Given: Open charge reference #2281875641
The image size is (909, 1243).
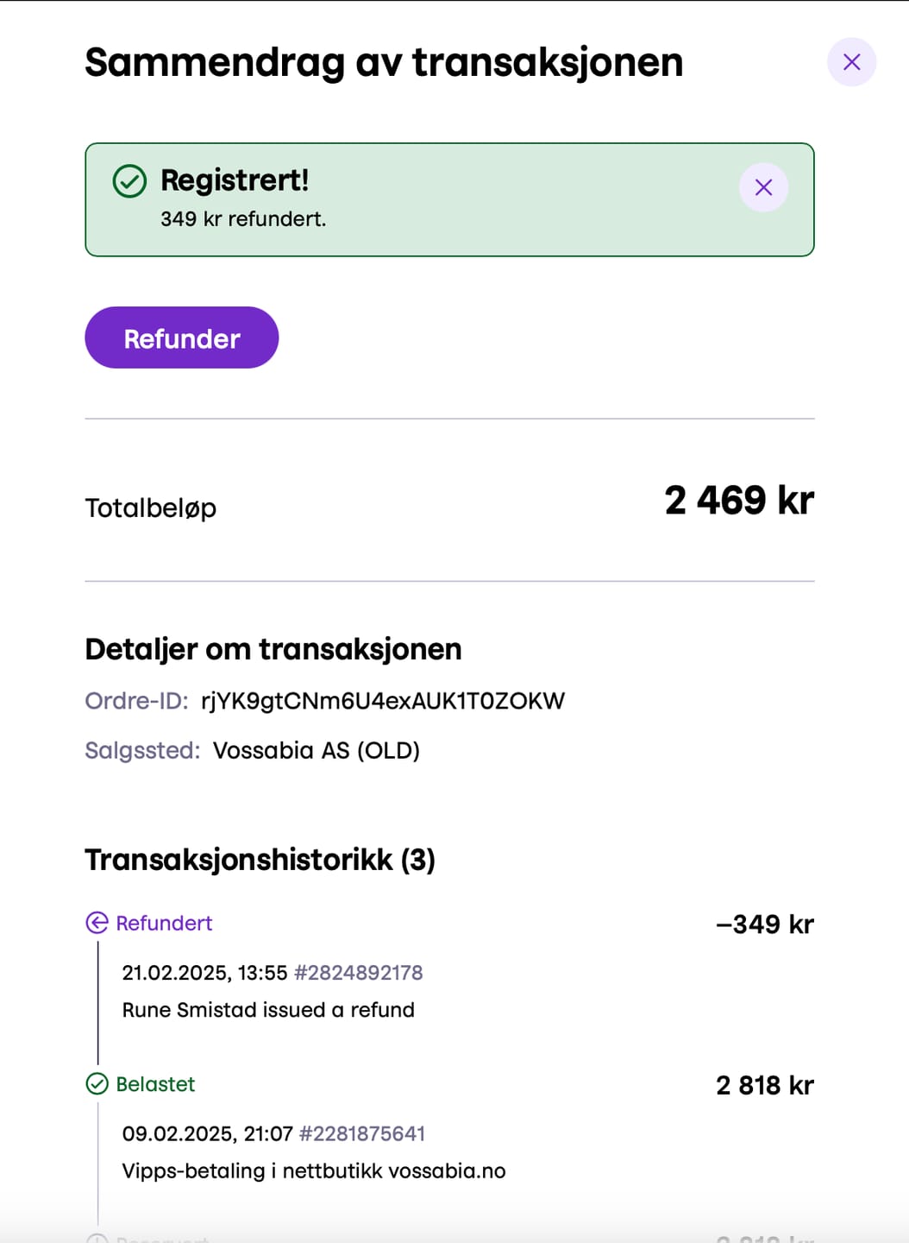Looking at the screenshot, I should coord(362,1133).
